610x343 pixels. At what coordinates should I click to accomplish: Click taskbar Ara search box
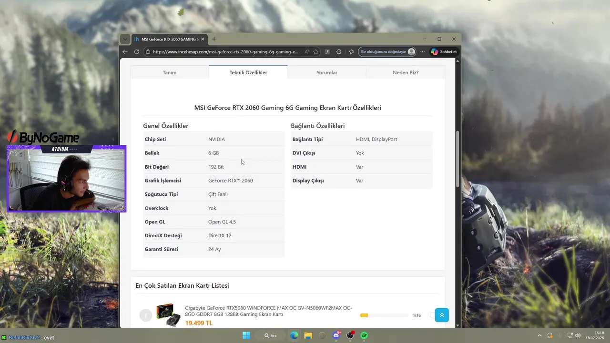(x=271, y=335)
